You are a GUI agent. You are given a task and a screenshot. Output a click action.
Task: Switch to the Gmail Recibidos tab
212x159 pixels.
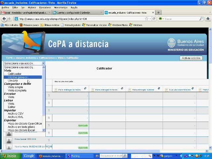click(x=24, y=13)
